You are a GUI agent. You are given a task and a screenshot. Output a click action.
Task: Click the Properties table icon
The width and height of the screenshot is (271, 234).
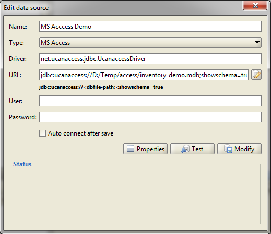(131, 149)
